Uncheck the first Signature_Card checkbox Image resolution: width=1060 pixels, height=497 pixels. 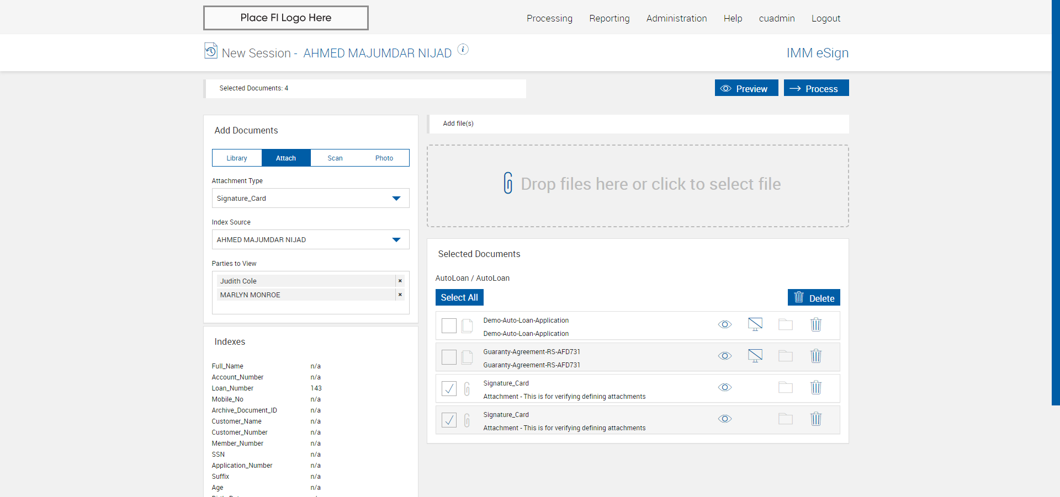coord(449,389)
